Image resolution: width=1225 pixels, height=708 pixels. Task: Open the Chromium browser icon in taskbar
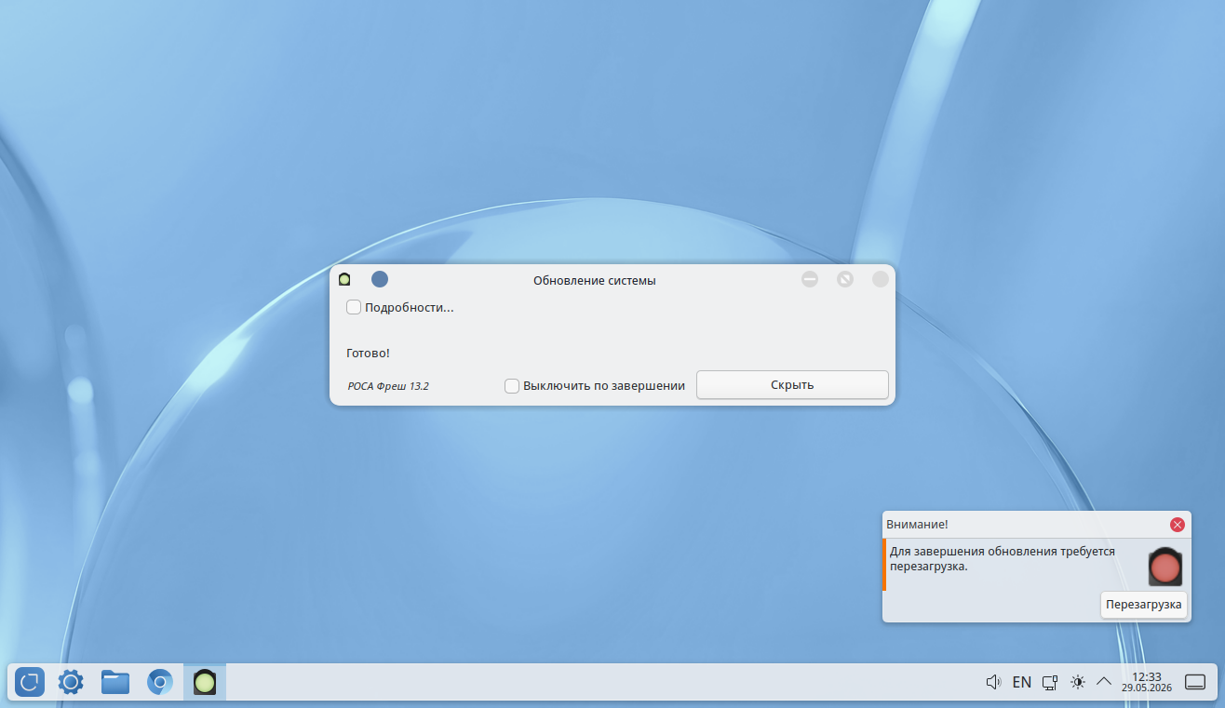click(160, 682)
